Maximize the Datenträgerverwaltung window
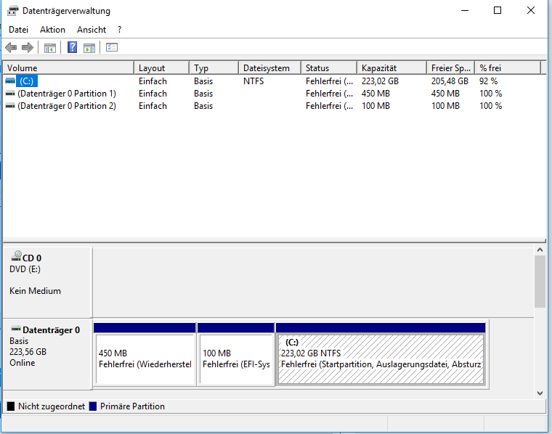 pyautogui.click(x=498, y=11)
